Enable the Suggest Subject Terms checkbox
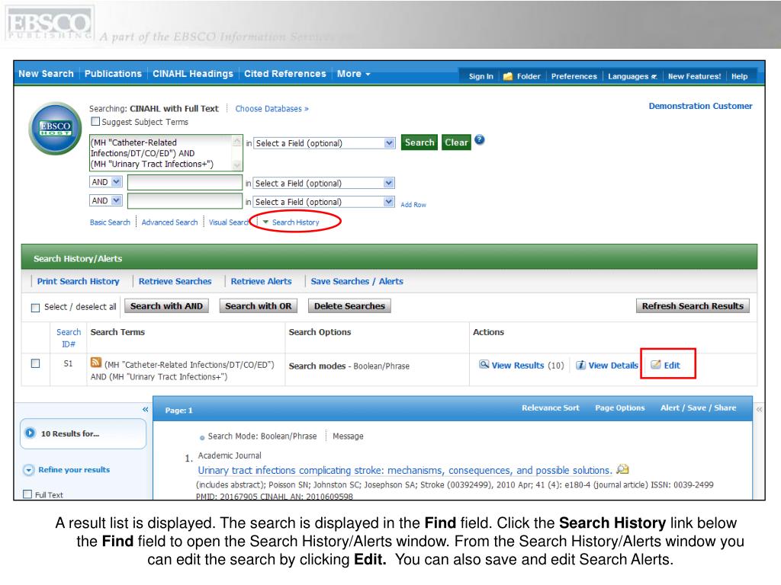Image resolution: width=781 pixels, height=585 pixels. tap(95, 121)
